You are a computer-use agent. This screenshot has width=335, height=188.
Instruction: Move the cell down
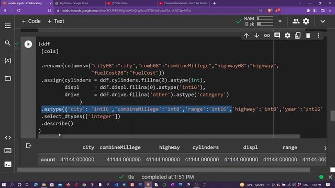[256, 36]
